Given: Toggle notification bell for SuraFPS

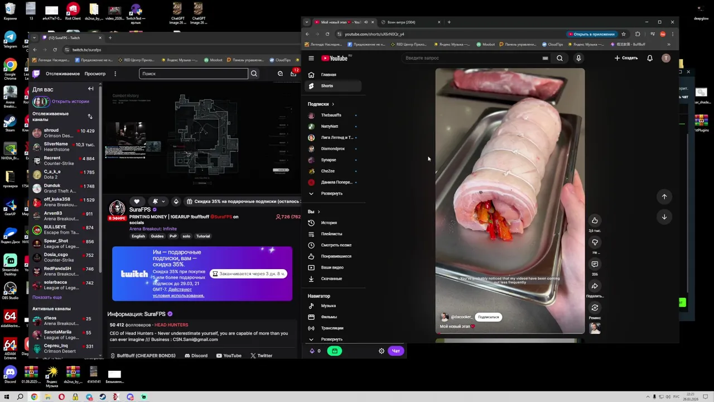Looking at the screenshot, I should pyautogui.click(x=155, y=201).
